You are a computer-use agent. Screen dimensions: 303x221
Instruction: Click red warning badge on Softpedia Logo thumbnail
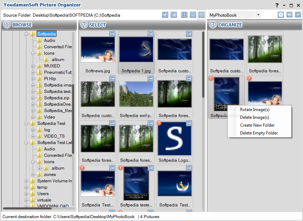click(159, 123)
